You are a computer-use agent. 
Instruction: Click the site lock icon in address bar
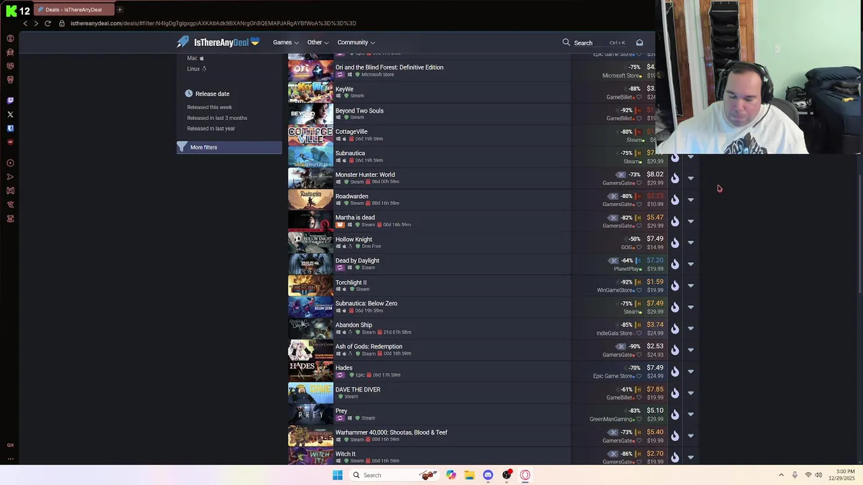point(62,23)
